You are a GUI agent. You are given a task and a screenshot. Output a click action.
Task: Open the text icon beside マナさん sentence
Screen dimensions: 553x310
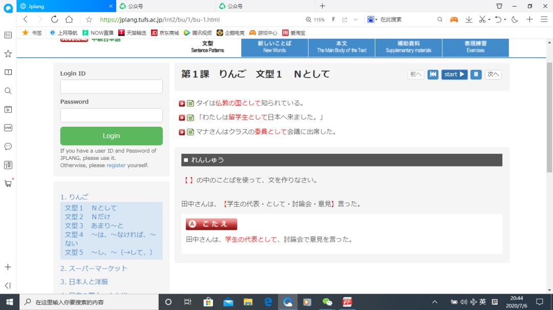189,131
